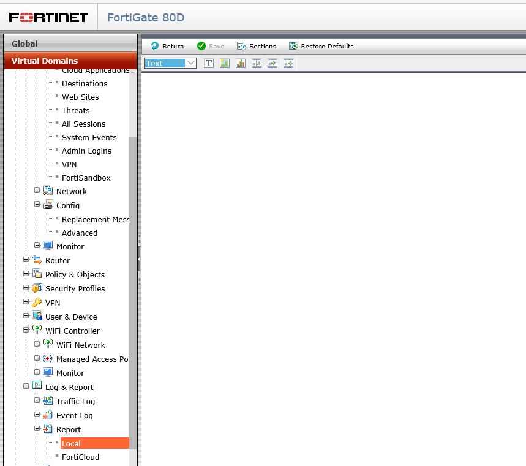Open Web Sites in the tree
The width and height of the screenshot is (526, 466).
[80, 97]
